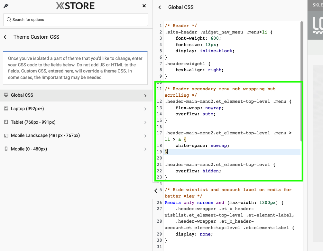Screen dimensions: 323x251
Task: Place cursor on 'display: none;' line 29
Action: tap(194, 234)
